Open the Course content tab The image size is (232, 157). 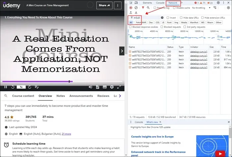point(23,96)
